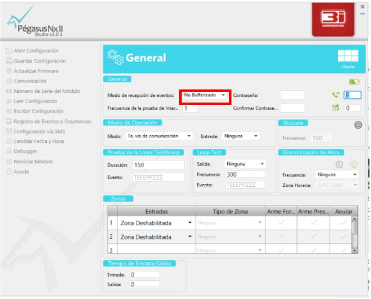Open the Loop Test Salida dropdown
Screen dimensions: 371x299
click(x=245, y=164)
